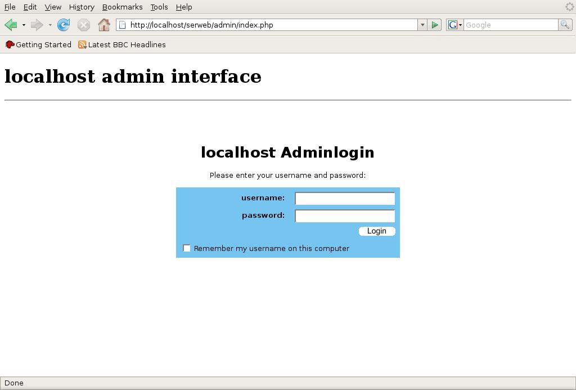Click the search magnifier icon

pos(565,25)
